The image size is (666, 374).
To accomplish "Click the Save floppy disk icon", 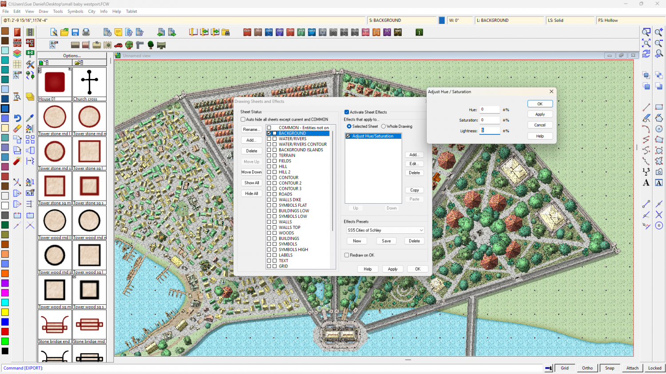I will (x=75, y=32).
